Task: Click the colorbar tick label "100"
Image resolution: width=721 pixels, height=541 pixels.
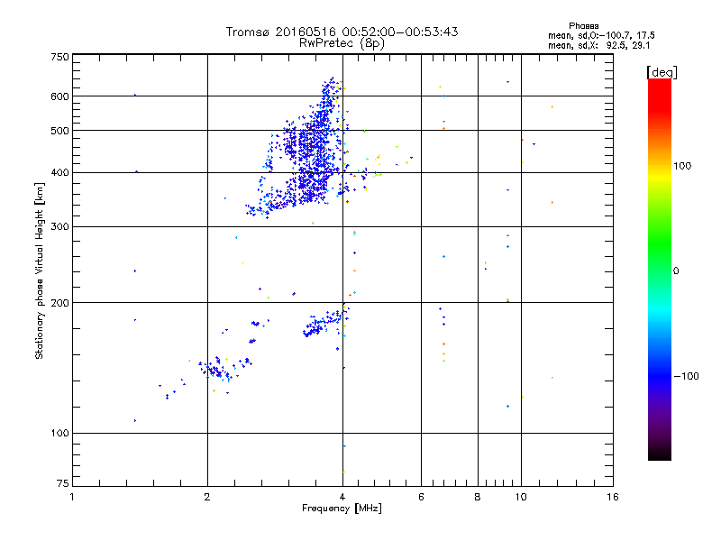Action: (x=682, y=166)
